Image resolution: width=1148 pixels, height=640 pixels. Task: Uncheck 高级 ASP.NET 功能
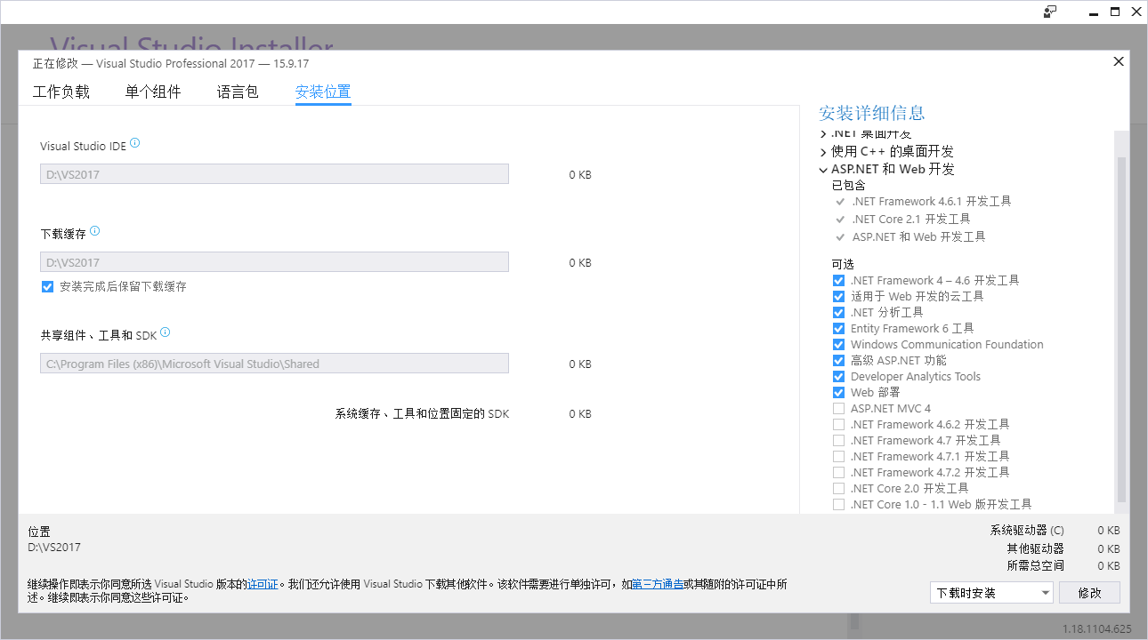point(838,360)
